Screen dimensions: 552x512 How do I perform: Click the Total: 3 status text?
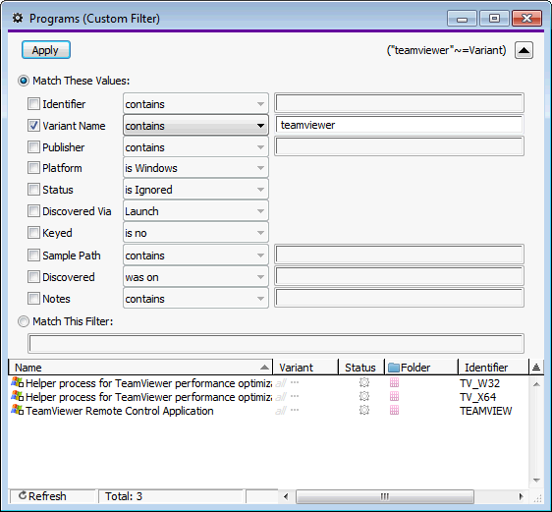(124, 496)
